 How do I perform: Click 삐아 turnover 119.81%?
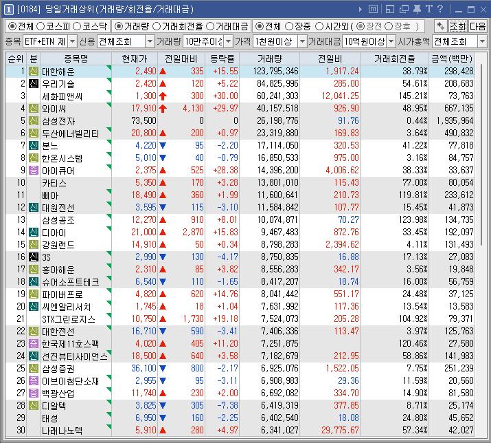pos(413,195)
